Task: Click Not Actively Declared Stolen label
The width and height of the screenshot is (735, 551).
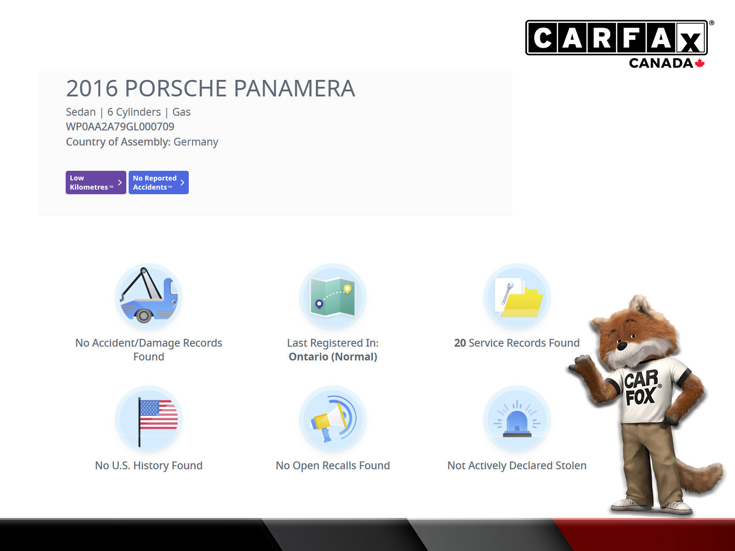Action: coord(517,466)
